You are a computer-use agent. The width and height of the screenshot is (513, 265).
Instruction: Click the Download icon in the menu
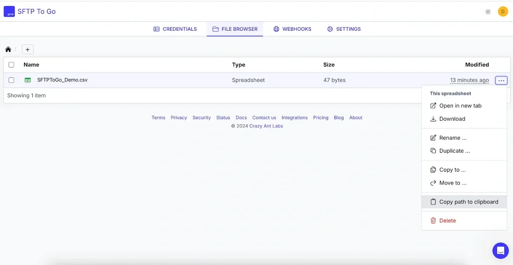pos(433,119)
